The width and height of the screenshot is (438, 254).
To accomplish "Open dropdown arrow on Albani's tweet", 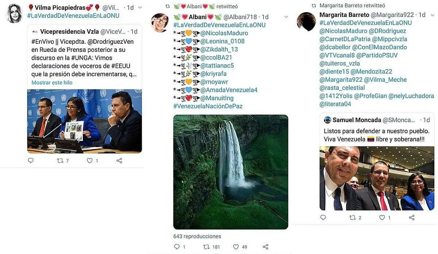I will [286, 17].
